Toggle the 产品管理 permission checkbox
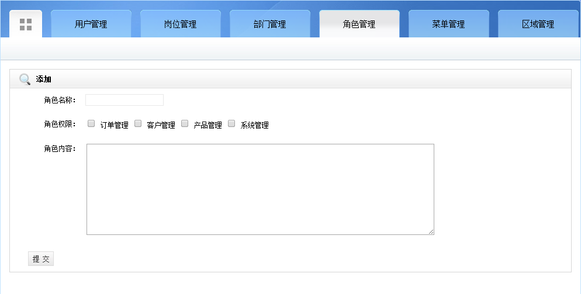The height and width of the screenshot is (294, 581). [185, 123]
